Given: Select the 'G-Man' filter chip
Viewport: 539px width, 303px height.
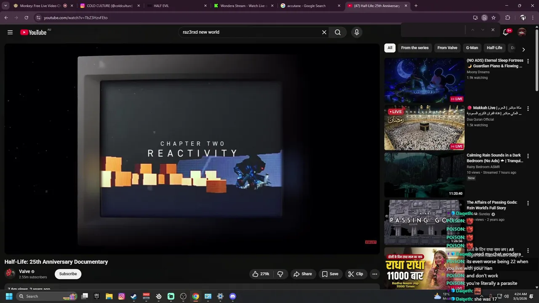Looking at the screenshot, I should (x=472, y=48).
